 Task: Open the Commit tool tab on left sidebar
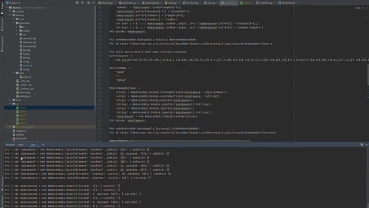(2, 25)
